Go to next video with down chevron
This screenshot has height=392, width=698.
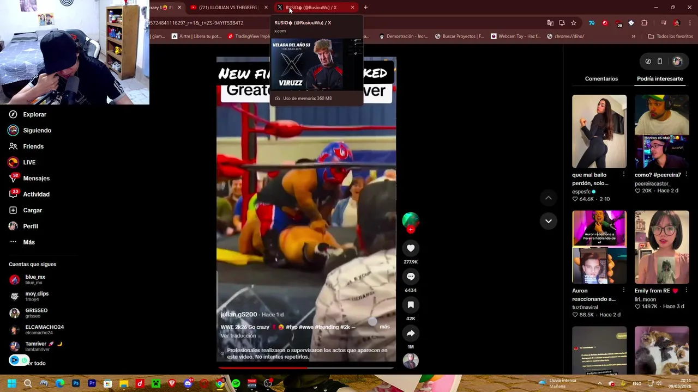click(x=548, y=221)
